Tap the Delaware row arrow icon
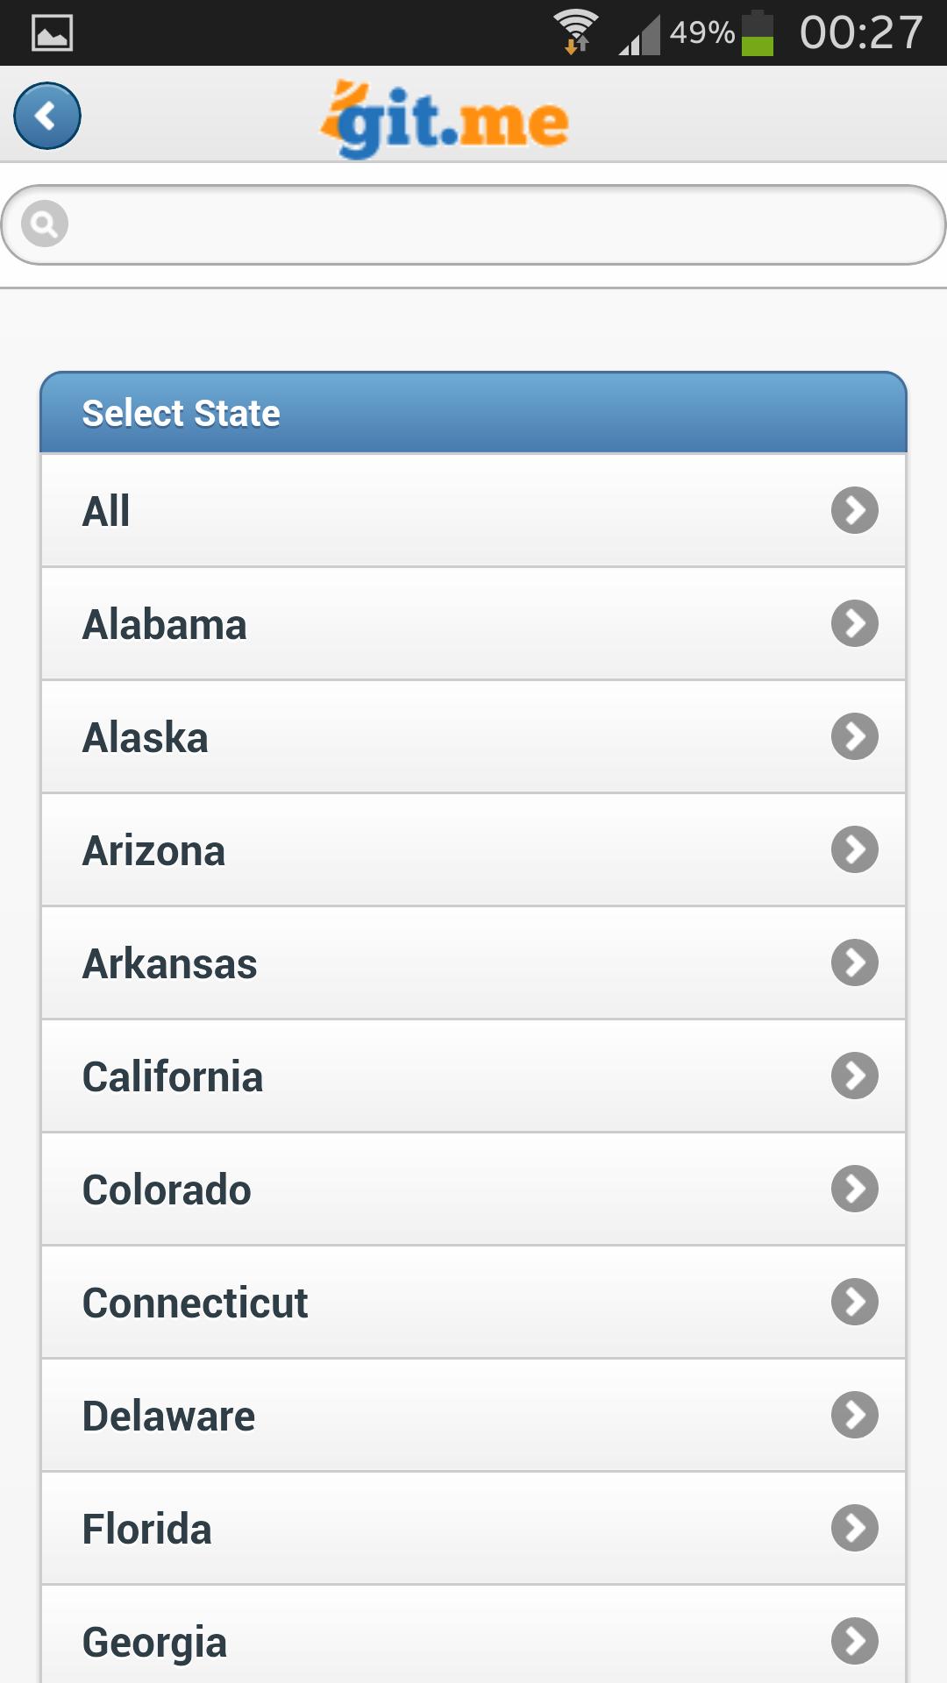The image size is (947, 1683). (855, 1415)
